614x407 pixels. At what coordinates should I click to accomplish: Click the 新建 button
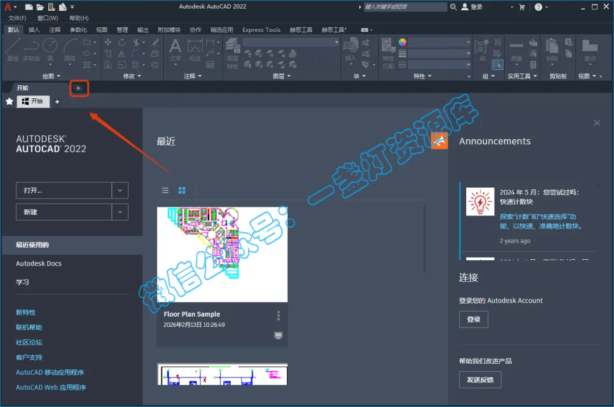pos(64,212)
